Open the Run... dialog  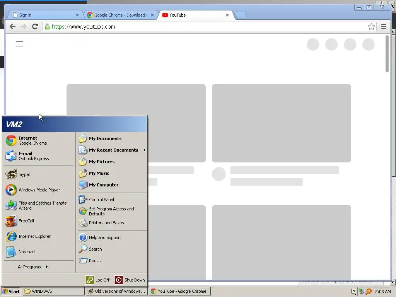coord(112,261)
